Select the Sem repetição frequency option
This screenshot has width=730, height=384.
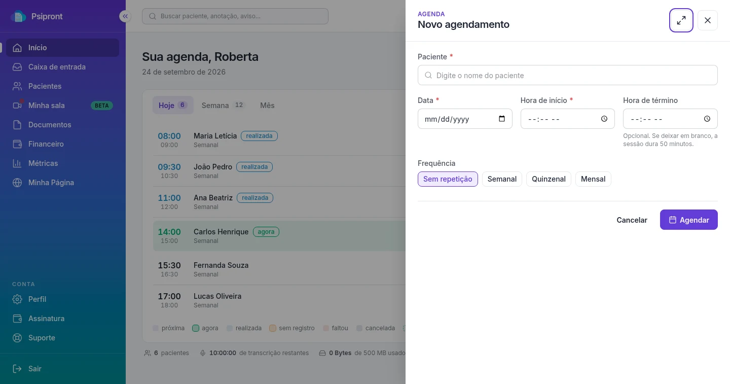448,179
